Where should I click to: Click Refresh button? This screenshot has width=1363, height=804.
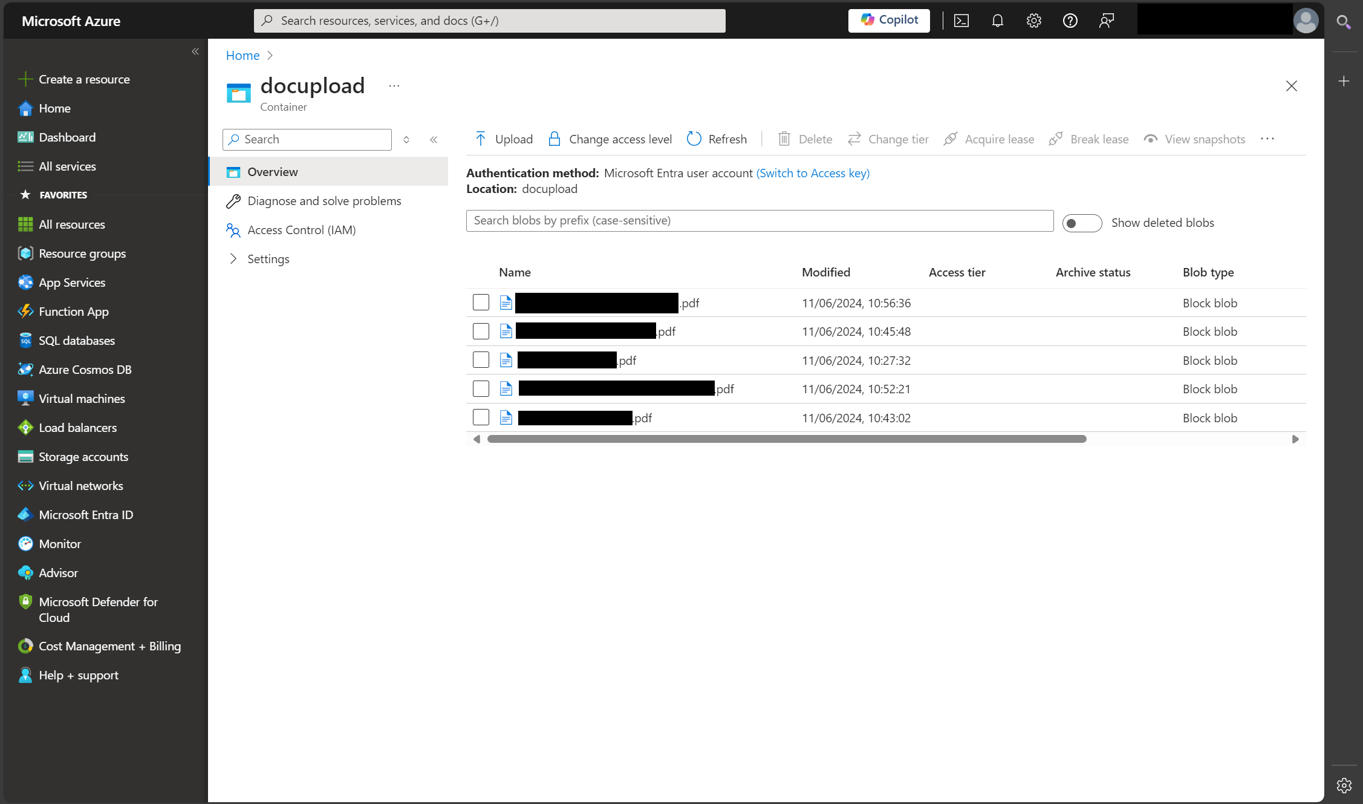(717, 139)
